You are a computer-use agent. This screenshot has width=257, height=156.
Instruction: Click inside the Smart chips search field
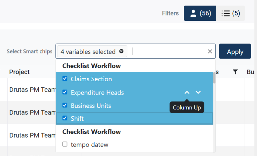coord(168,51)
